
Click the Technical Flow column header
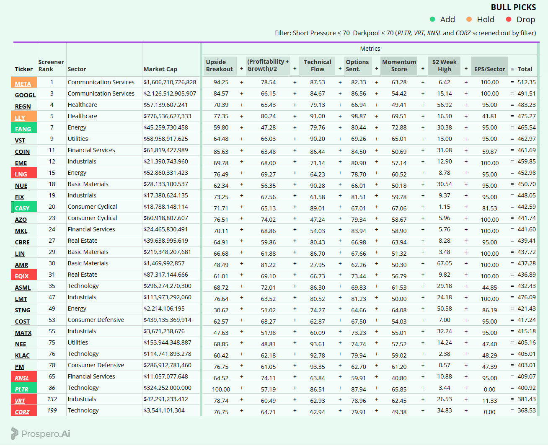317,66
